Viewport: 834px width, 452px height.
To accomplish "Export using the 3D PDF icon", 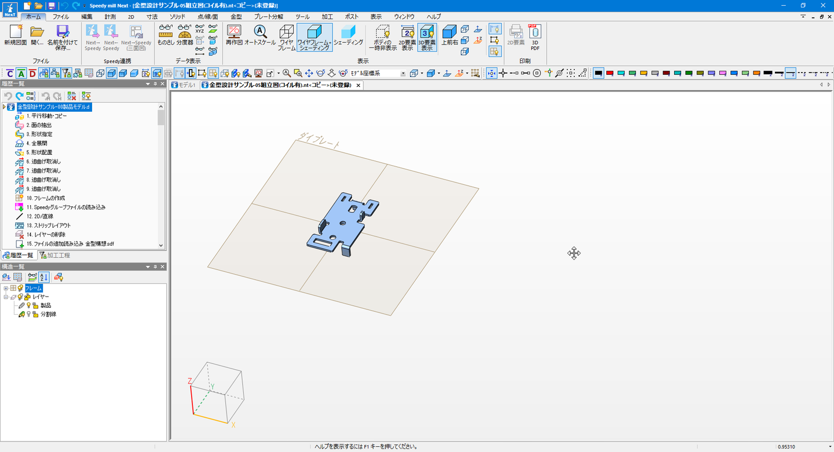I will 535,38.
